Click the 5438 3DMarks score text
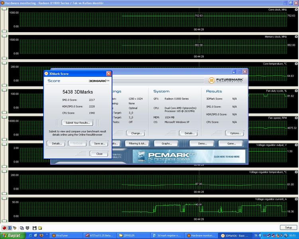This screenshot has width=299, height=239. pos(78,92)
